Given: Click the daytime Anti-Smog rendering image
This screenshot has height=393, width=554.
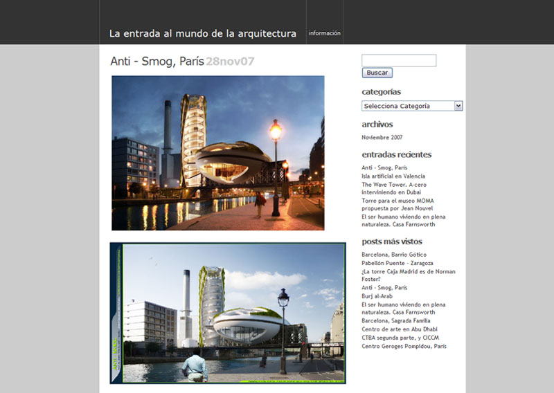Looking at the screenshot, I should pyautogui.click(x=228, y=313).
